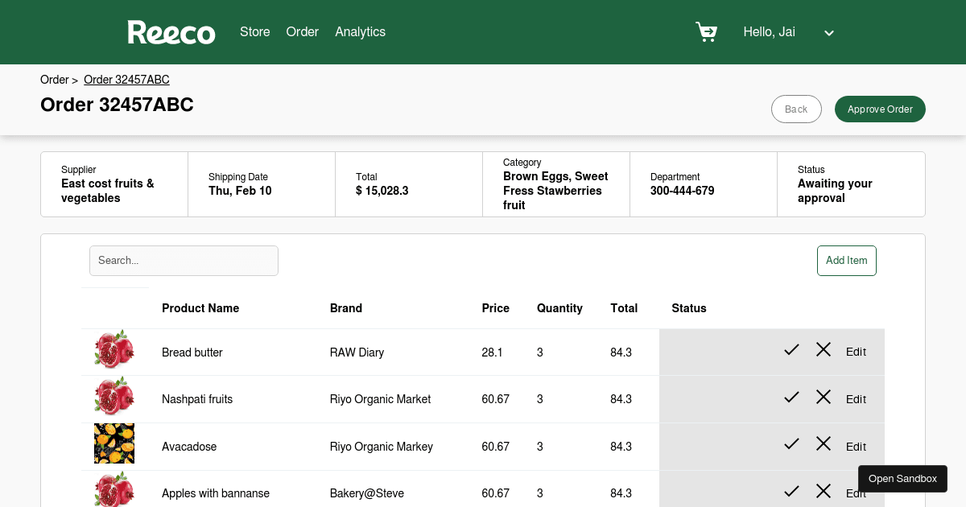The width and height of the screenshot is (966, 507).
Task: Focus the Search input field
Action: click(x=184, y=261)
